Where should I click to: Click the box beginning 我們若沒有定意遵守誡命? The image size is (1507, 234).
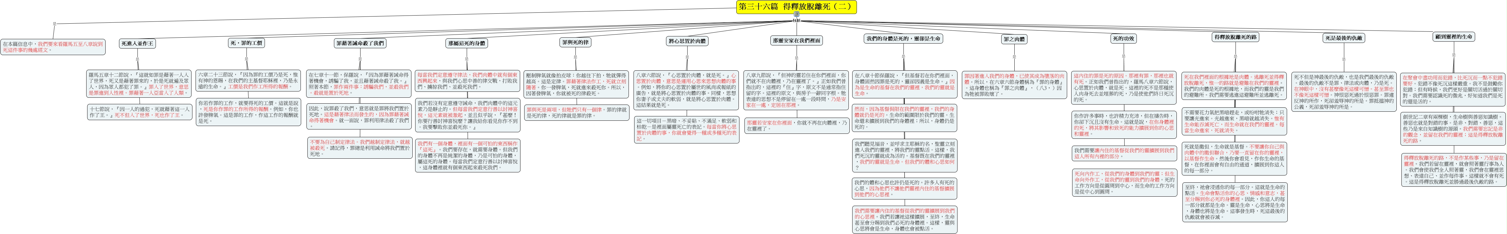468,115
